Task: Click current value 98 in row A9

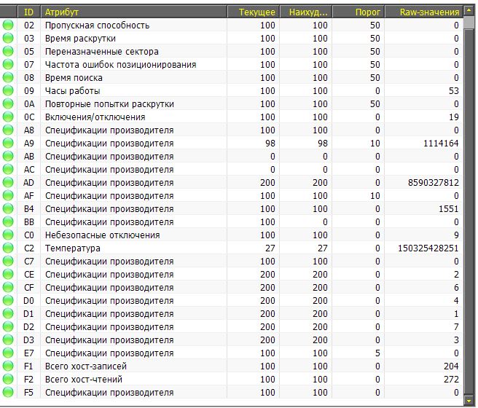Action: [270, 144]
